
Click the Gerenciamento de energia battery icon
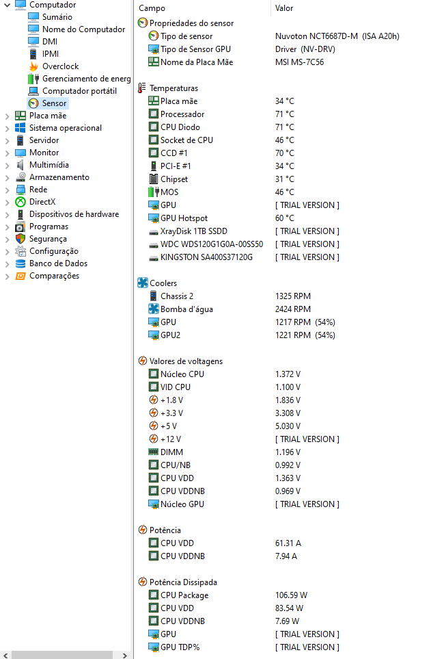[x=33, y=79]
